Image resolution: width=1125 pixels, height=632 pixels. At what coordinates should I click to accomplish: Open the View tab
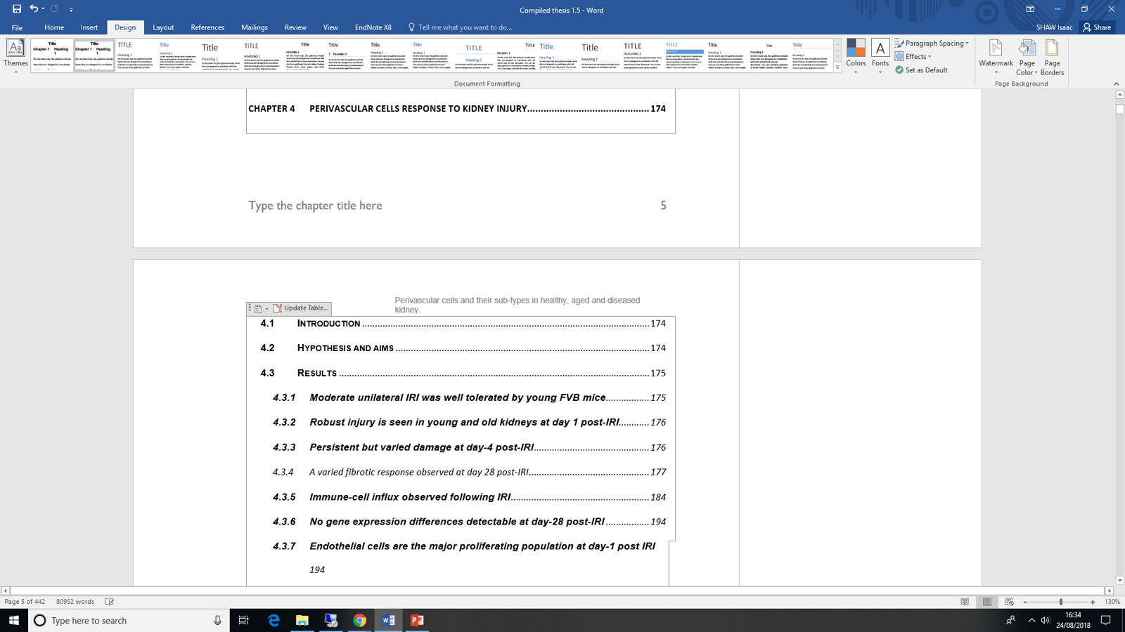pos(330,27)
